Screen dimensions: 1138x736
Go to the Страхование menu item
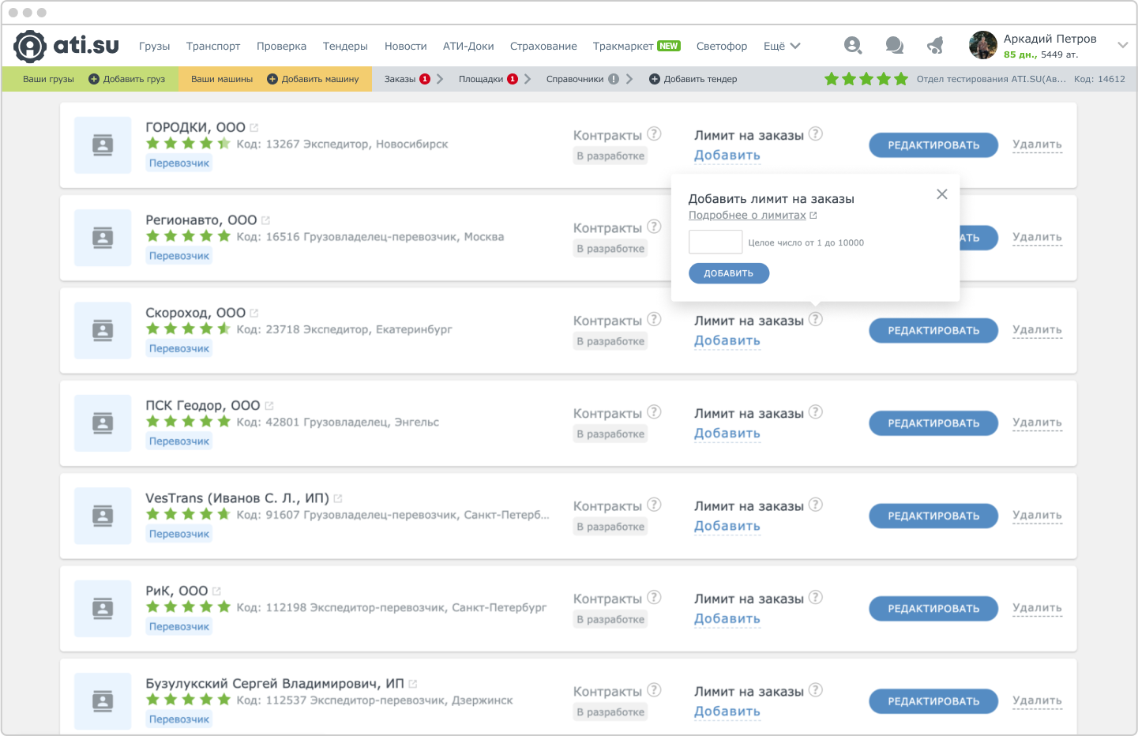[543, 47]
